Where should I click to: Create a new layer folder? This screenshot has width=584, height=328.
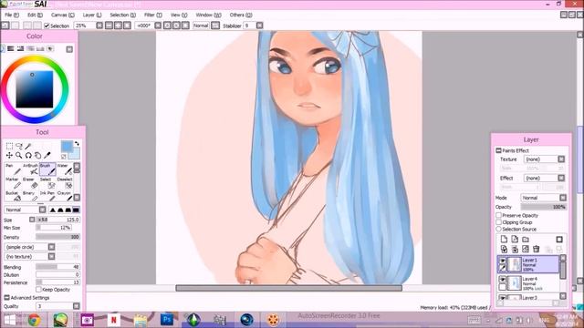[x=526, y=239]
